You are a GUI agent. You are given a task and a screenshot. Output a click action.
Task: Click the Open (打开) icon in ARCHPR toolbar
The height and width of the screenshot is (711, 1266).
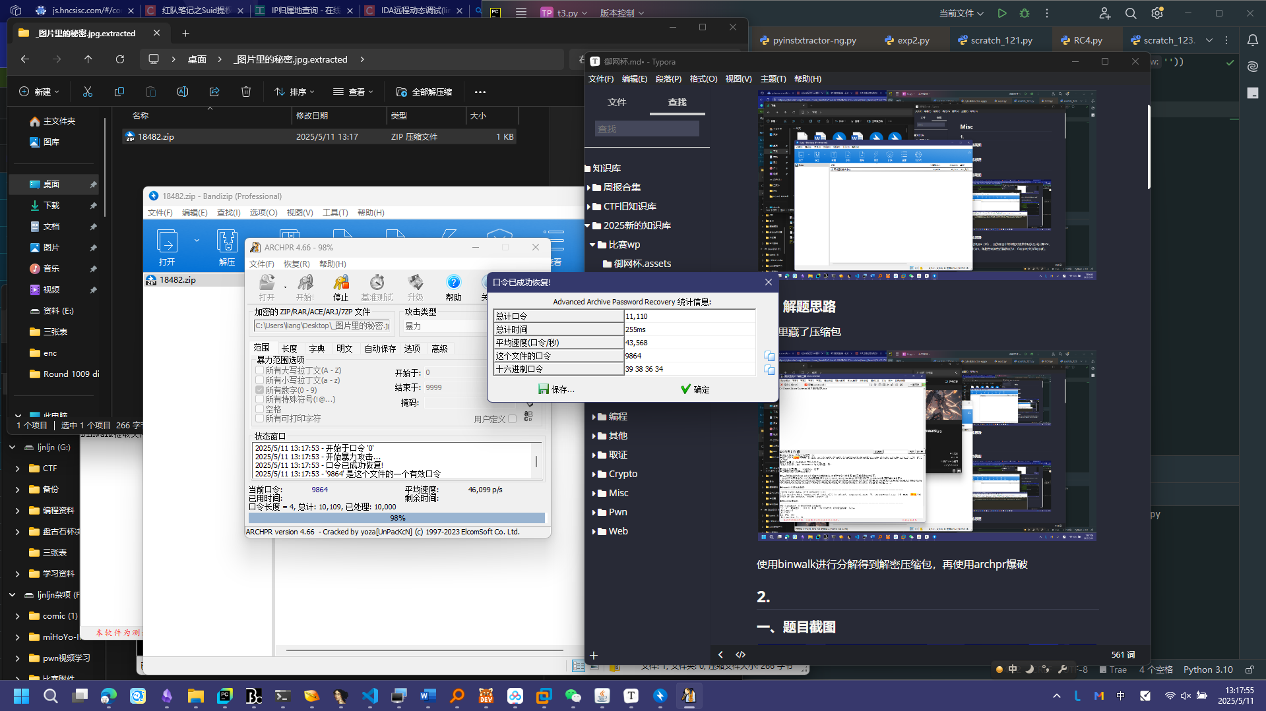267,283
